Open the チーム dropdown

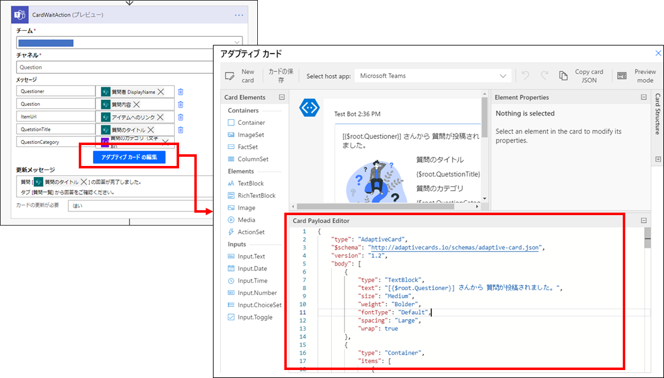[x=130, y=42]
